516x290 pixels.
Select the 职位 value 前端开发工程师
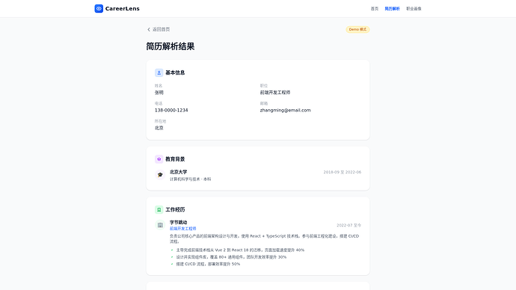point(275,93)
